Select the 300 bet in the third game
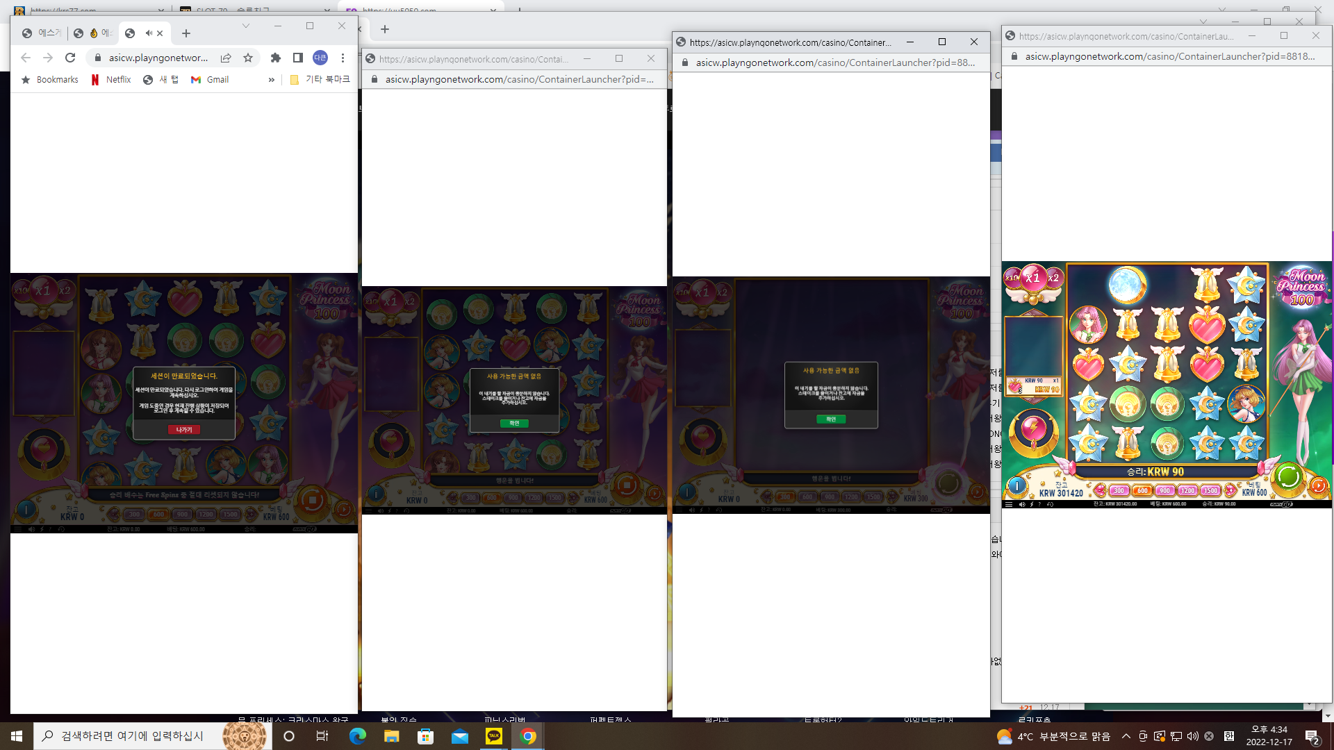1334x750 pixels. [785, 497]
